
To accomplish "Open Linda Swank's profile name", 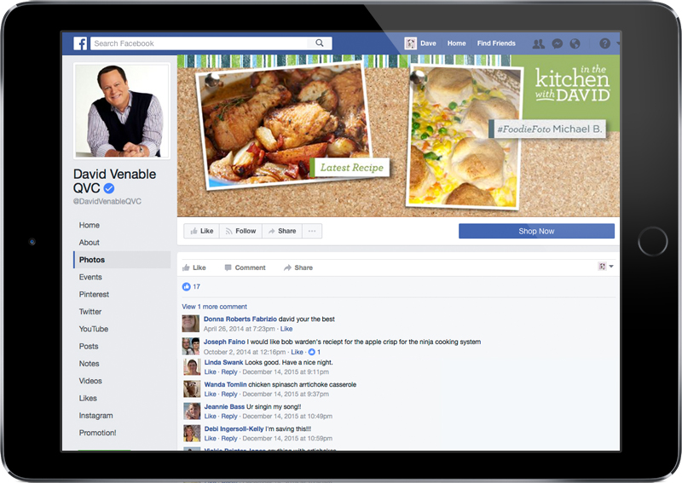I will (223, 362).
